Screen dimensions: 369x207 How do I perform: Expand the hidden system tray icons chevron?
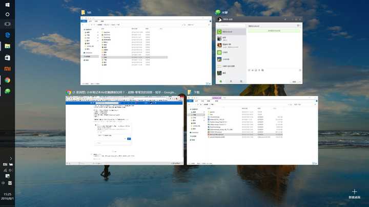pos(10,159)
